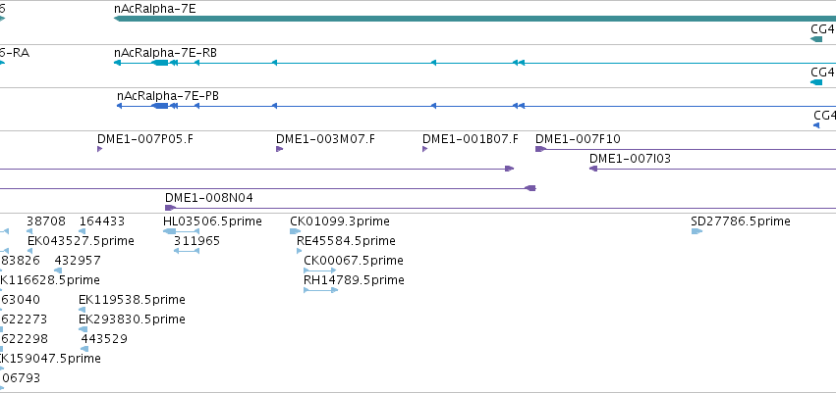This screenshot has width=836, height=393.
Task: Click the DME1-007P05.F arrow glyph
Action: (x=99, y=149)
